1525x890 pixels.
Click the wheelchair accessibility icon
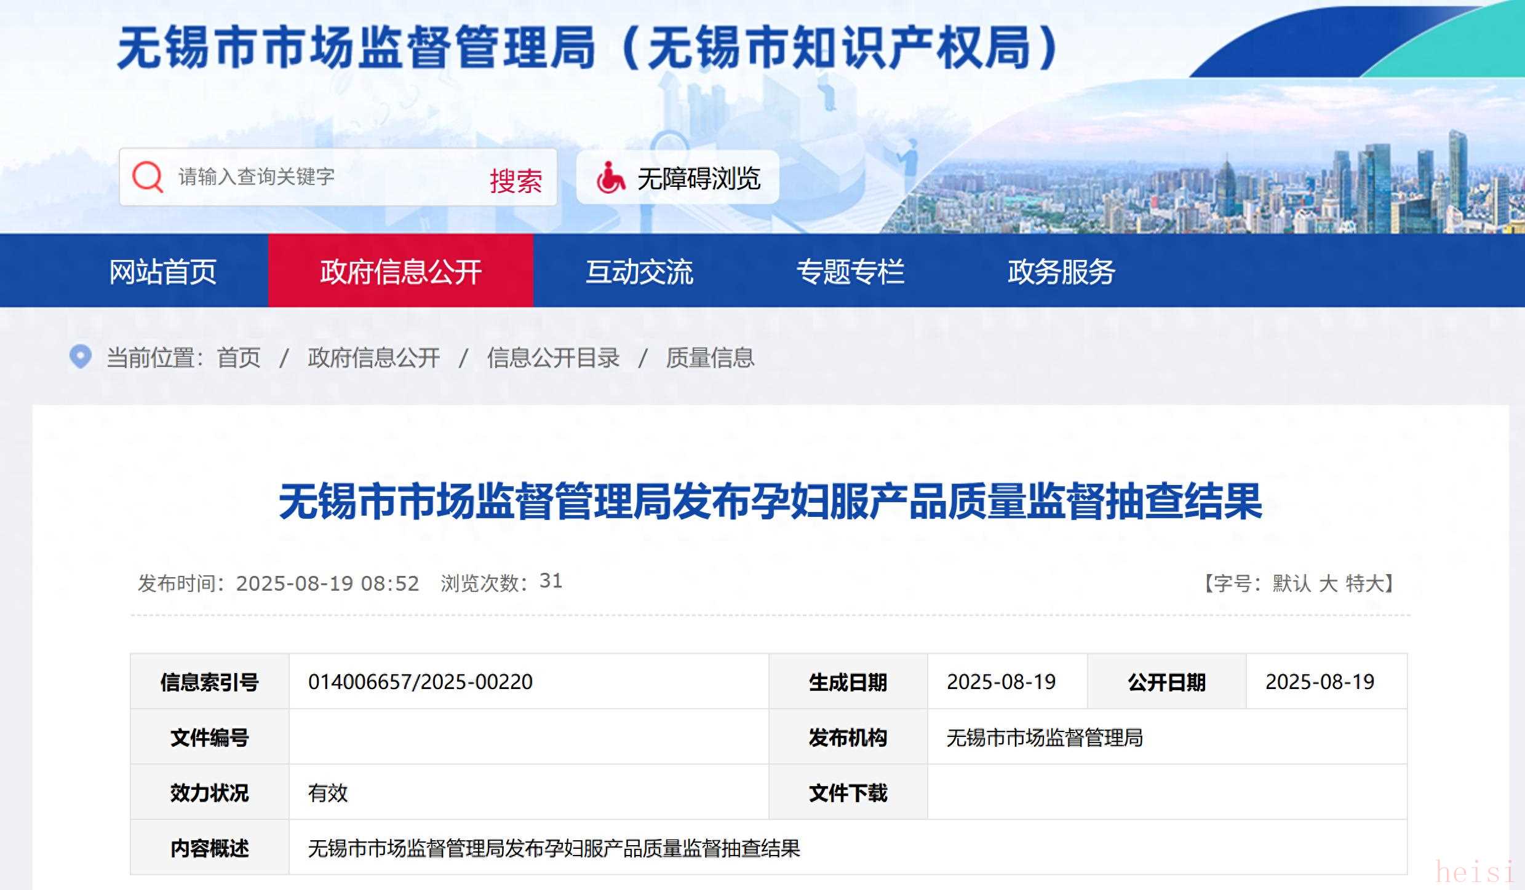tap(610, 178)
